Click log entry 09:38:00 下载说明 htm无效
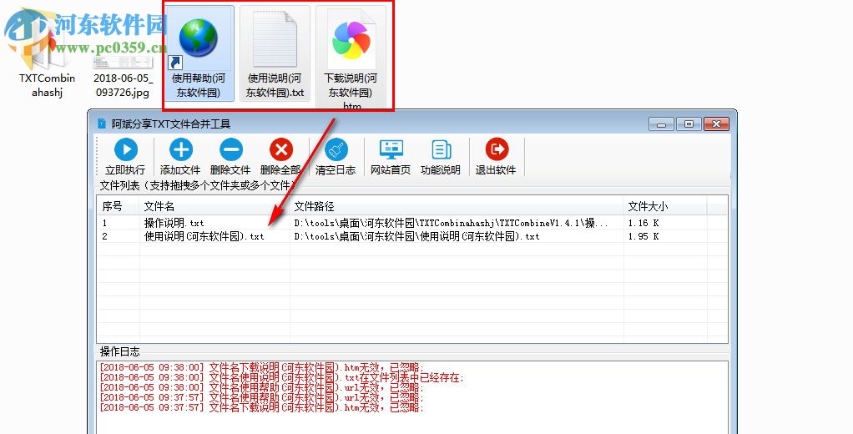853x434 pixels. pyautogui.click(x=261, y=368)
